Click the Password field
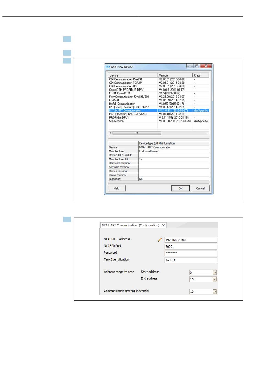Viewport: 261px width, 377px height. point(191,253)
